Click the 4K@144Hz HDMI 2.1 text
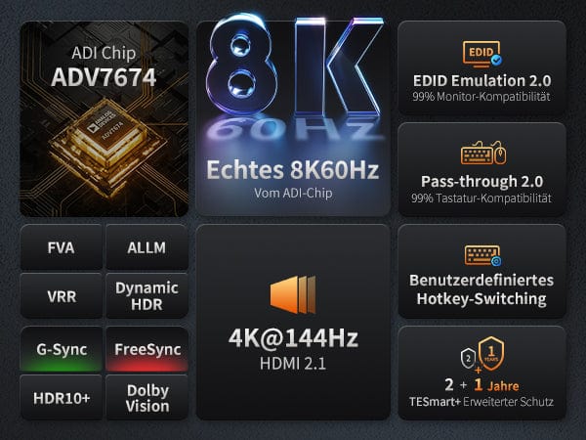The image size is (586, 440). (293, 348)
